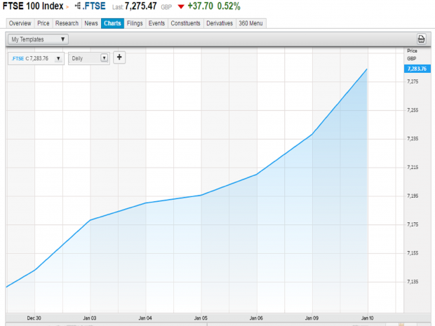Click the .FTSE ticker link in header
435x326 pixels.
click(94, 6)
